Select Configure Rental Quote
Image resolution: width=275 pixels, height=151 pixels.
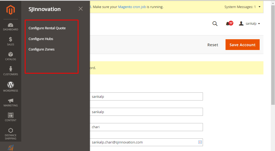coord(47,28)
